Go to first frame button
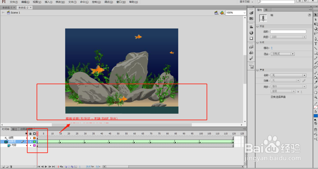Screen dimensions: 318x169 pos(39,167)
